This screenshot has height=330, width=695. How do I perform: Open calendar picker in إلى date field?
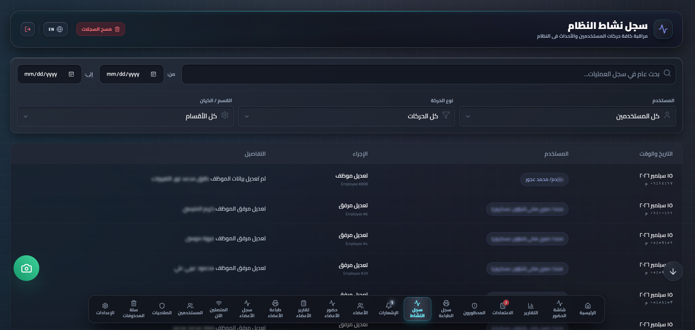pos(71,74)
